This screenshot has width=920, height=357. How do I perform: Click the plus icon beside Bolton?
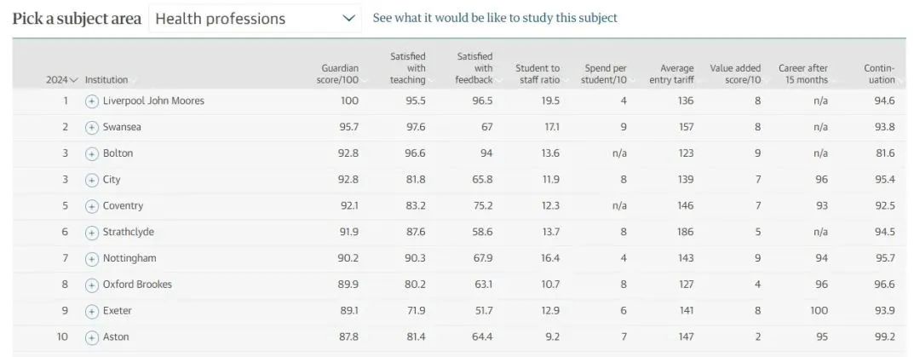[91, 154]
